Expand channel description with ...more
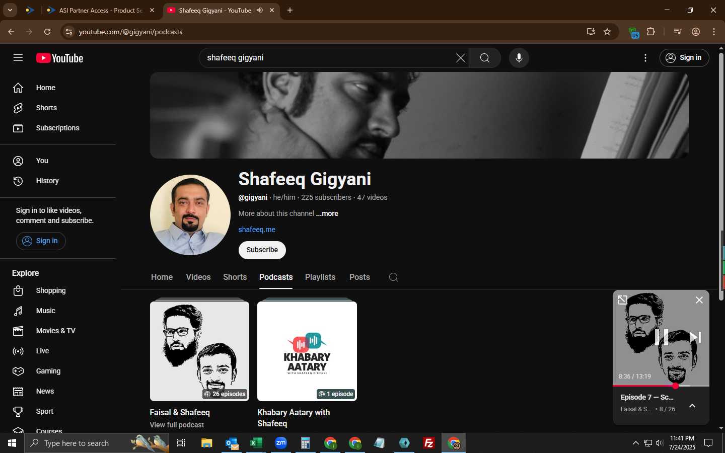Viewport: 725px width, 453px height. [327, 213]
